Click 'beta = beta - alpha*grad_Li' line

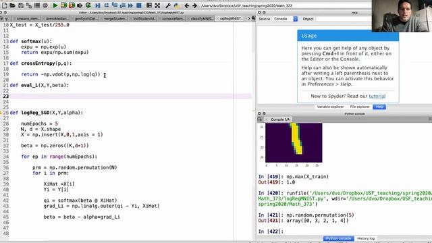click(82, 217)
